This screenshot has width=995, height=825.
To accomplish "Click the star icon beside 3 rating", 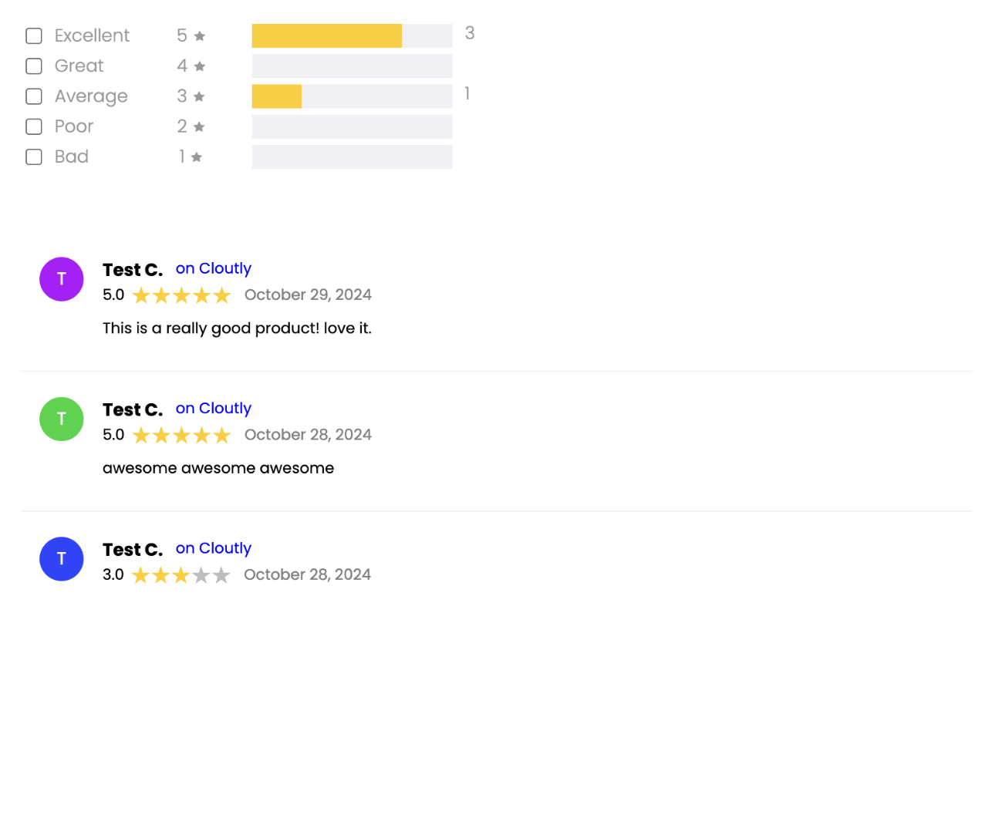I will pos(199,96).
